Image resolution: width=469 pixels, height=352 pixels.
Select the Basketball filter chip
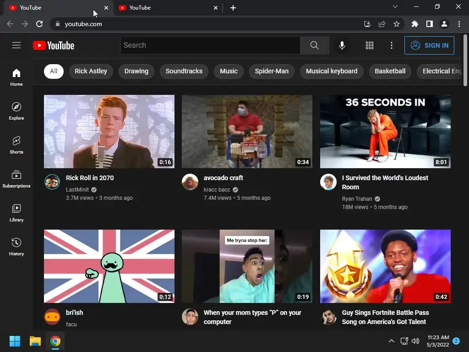point(390,71)
